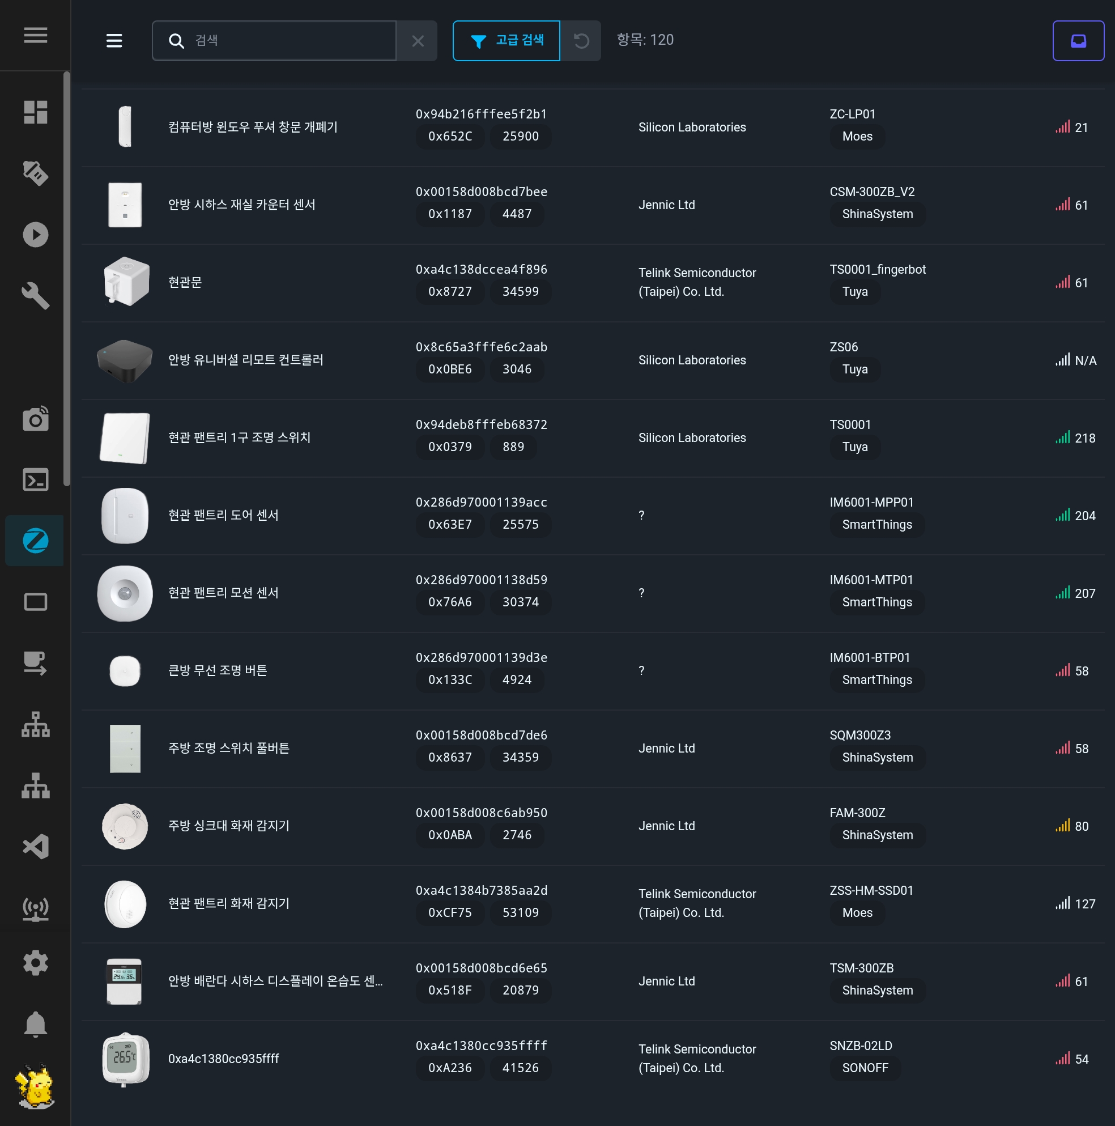Click the Tuya chip under ZS06
The height and width of the screenshot is (1126, 1115).
[854, 369]
